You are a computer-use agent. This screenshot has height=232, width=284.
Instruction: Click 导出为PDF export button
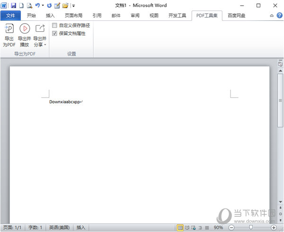click(9, 36)
